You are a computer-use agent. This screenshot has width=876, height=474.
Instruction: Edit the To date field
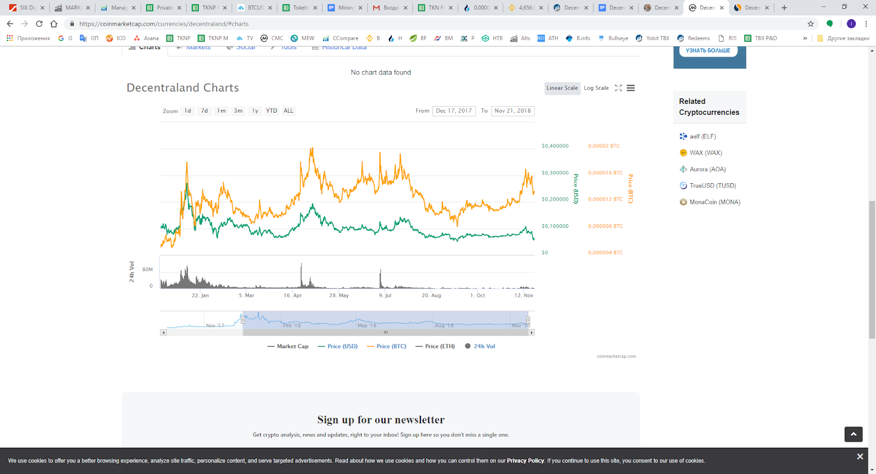513,111
